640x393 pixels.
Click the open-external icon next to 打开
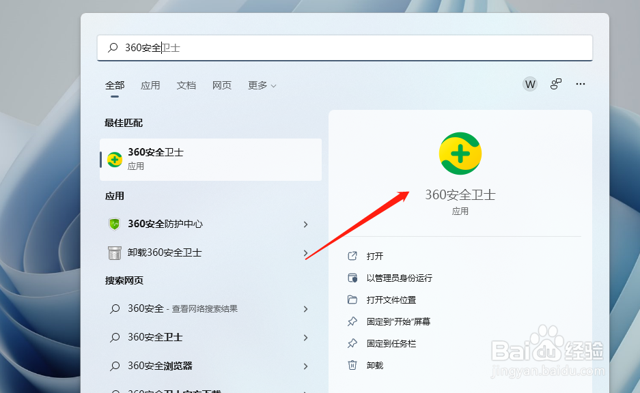tap(352, 256)
